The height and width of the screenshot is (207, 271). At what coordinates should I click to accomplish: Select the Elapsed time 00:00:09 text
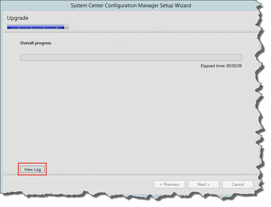[221, 66]
